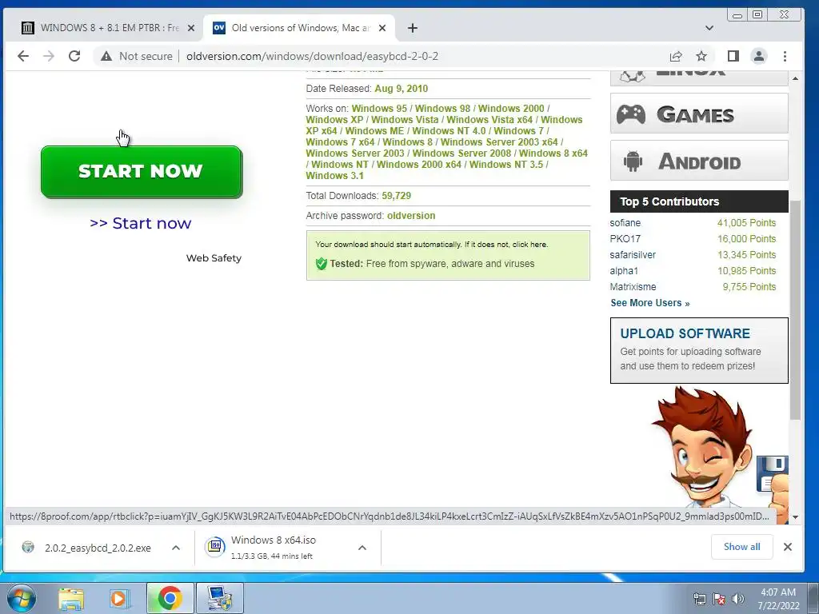Open the tab search dropdown chevron
This screenshot has width=819, height=614.
[x=709, y=28]
